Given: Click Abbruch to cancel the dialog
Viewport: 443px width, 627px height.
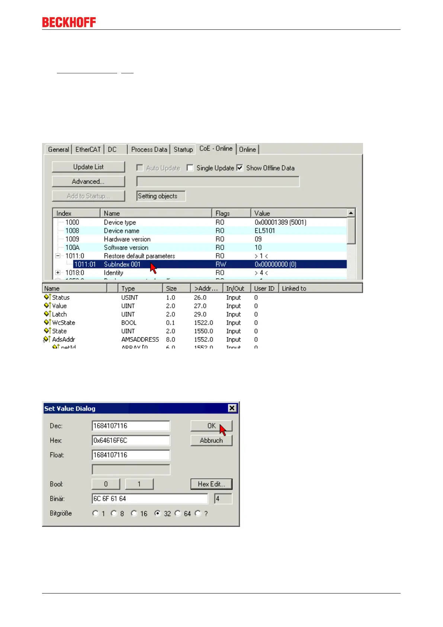Looking at the screenshot, I should pos(211,440).
